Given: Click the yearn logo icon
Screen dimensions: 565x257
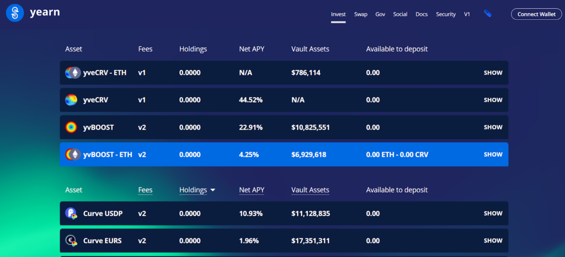Looking at the screenshot, I should click(x=15, y=13).
